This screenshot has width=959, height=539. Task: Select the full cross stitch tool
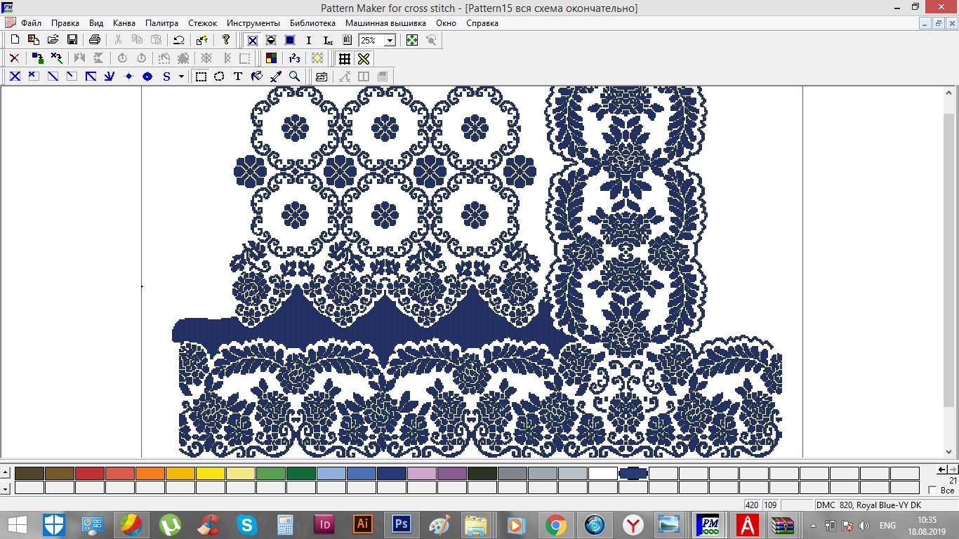pos(15,76)
